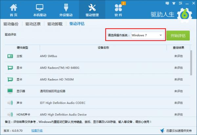Image resolution: width=197 pixels, height=135 pixels.
Task: Select the 声卡 speaker icon row
Action: tap(10, 103)
